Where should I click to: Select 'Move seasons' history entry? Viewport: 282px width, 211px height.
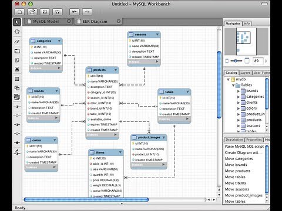point(237,189)
